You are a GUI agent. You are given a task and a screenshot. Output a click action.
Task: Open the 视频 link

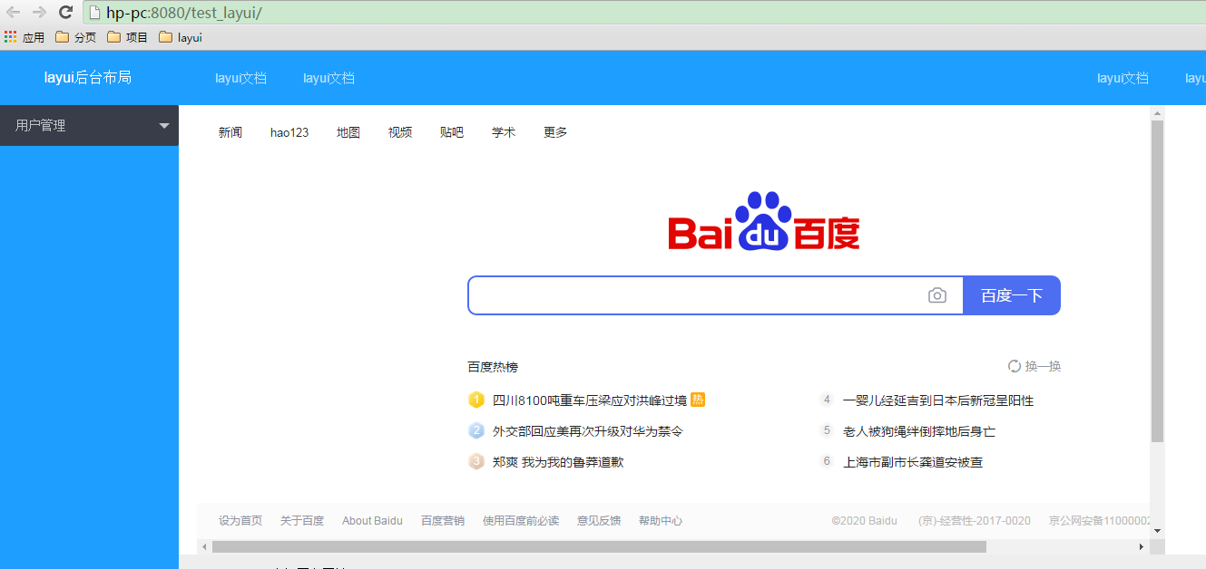[400, 132]
